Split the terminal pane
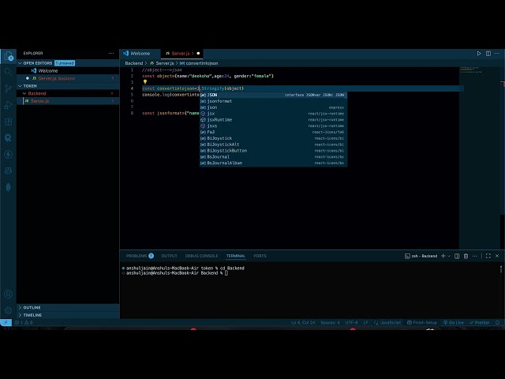 [457, 256]
